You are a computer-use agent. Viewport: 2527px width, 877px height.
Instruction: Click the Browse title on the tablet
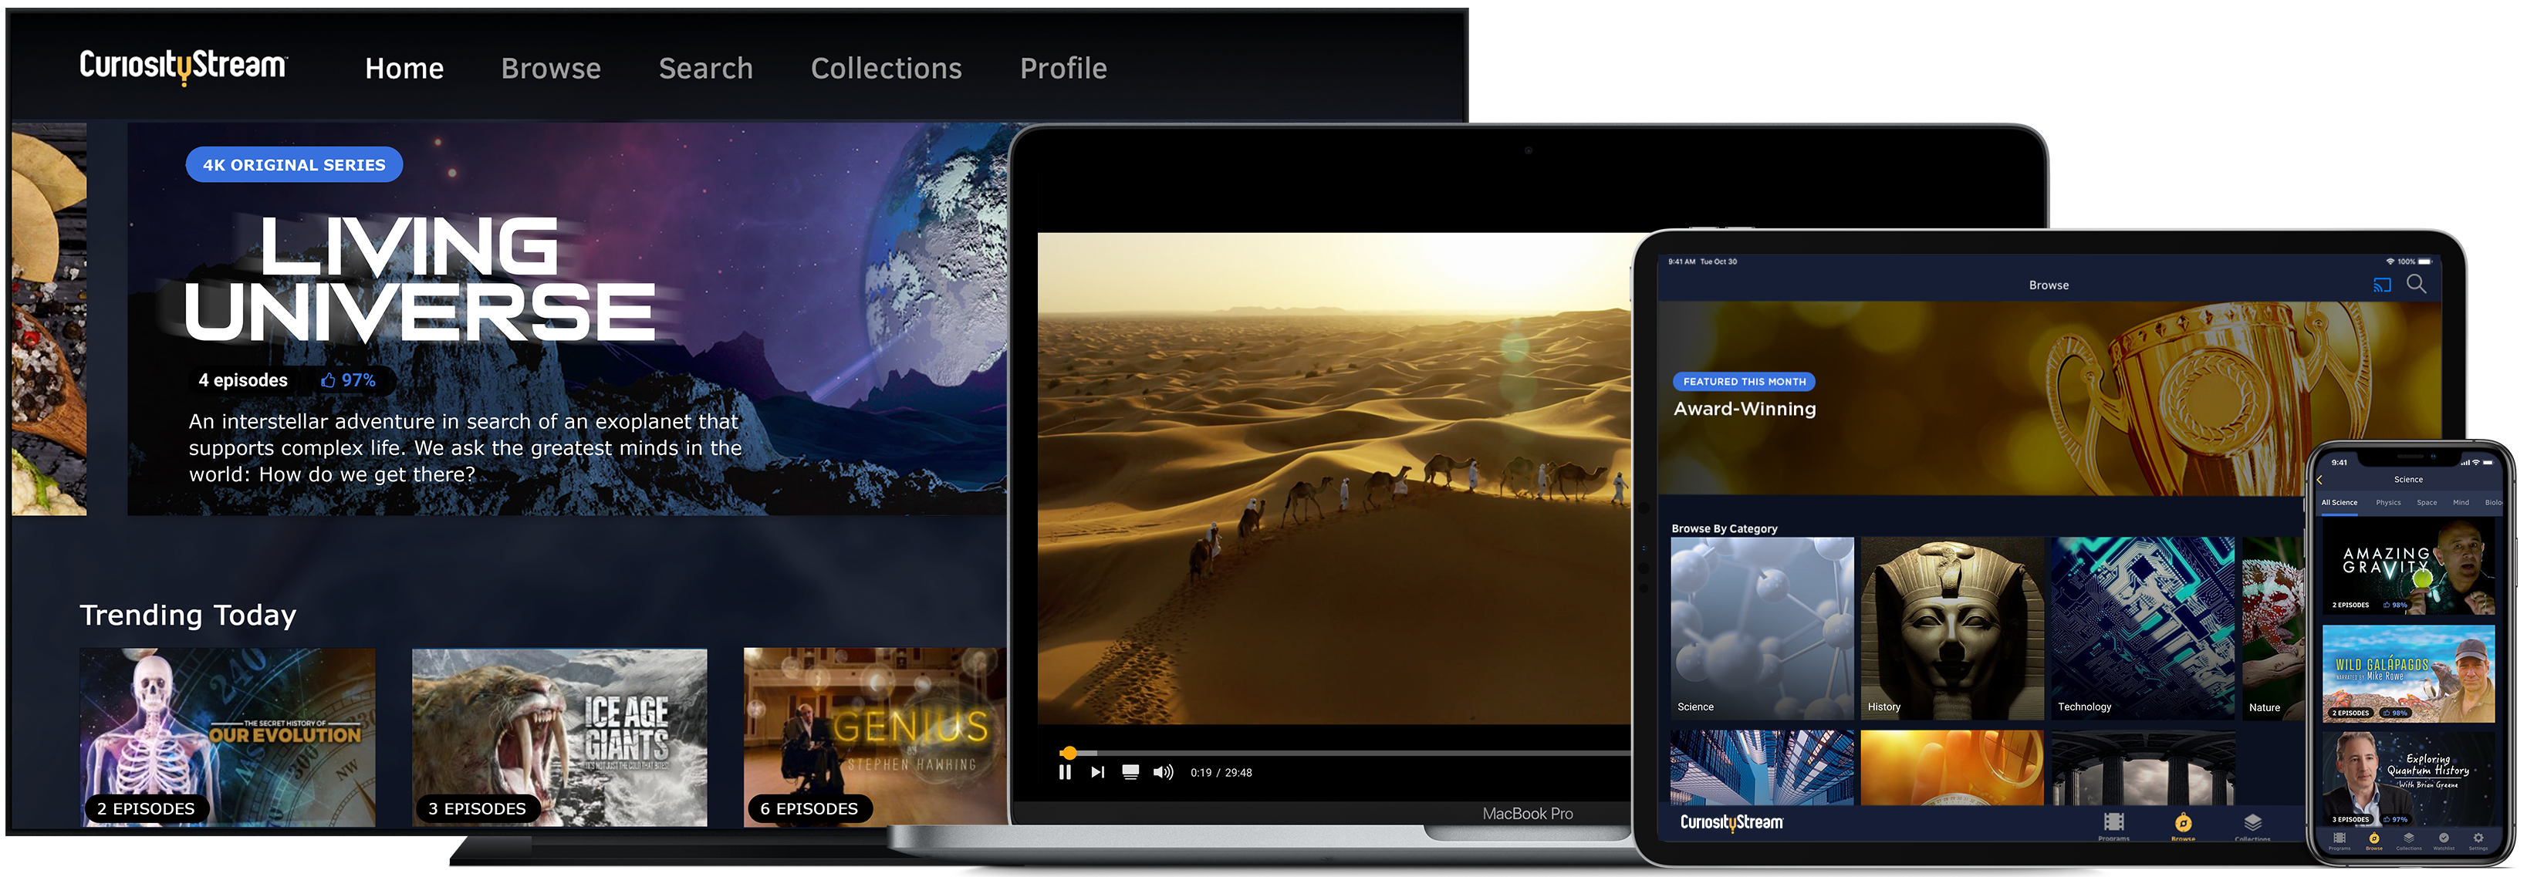2049,285
